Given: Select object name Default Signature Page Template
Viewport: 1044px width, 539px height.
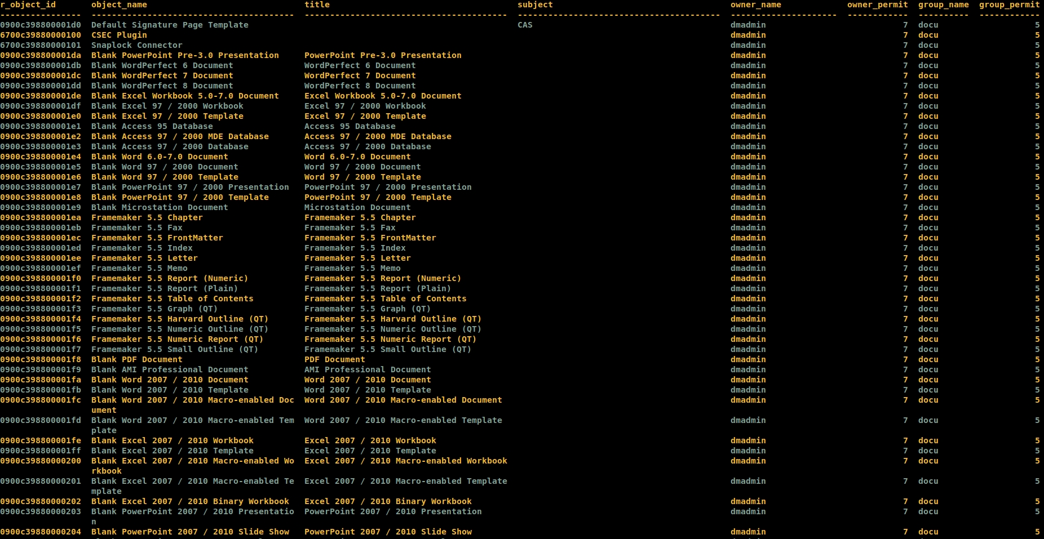Looking at the screenshot, I should (x=170, y=25).
